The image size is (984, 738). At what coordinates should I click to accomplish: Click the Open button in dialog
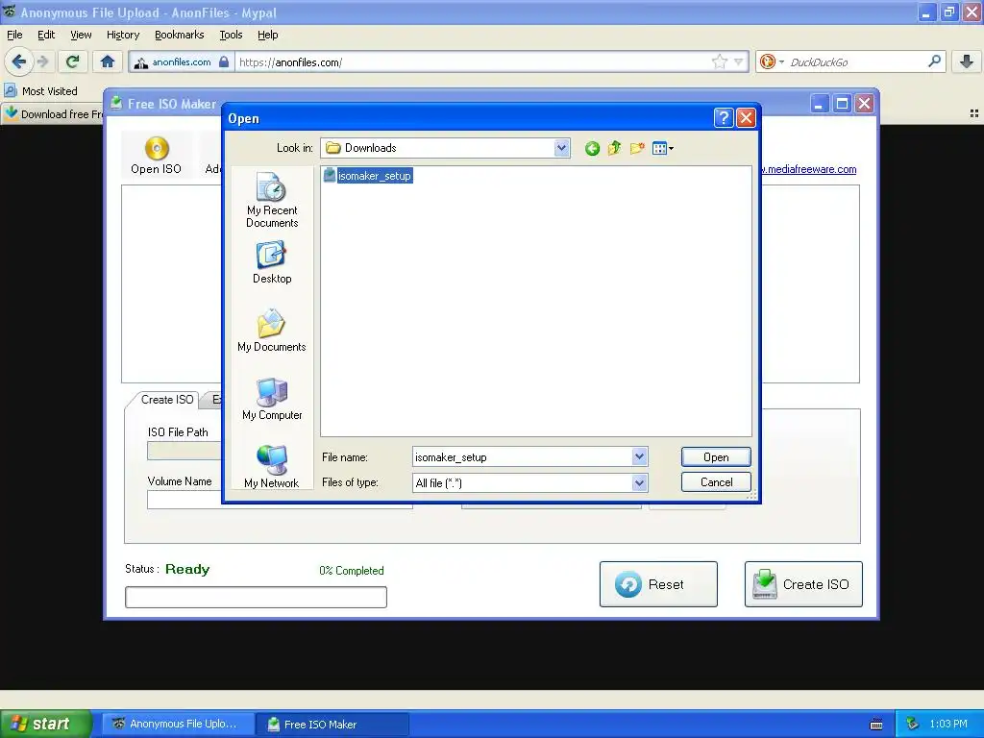(716, 456)
